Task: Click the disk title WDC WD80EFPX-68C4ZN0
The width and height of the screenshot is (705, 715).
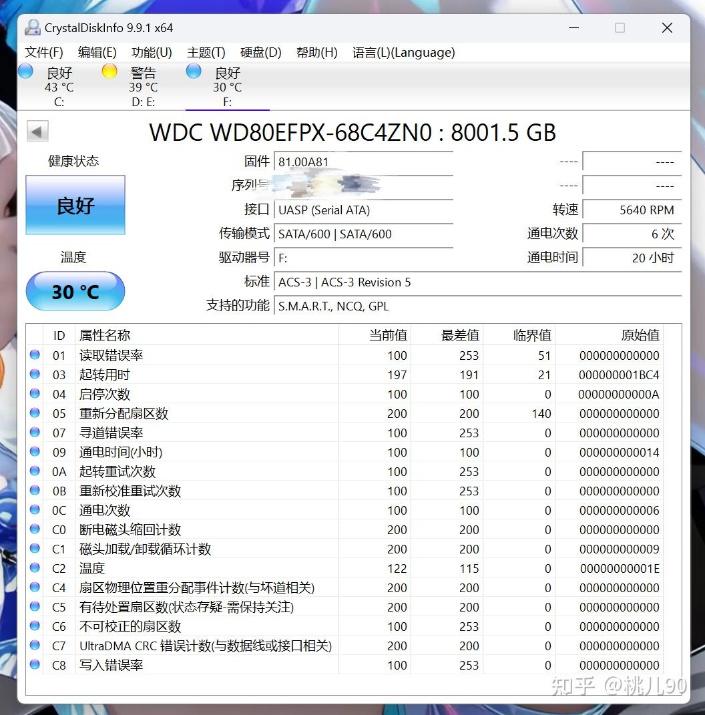Action: [290, 133]
